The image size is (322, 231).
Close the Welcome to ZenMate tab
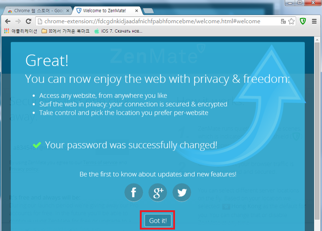[x=137, y=11]
